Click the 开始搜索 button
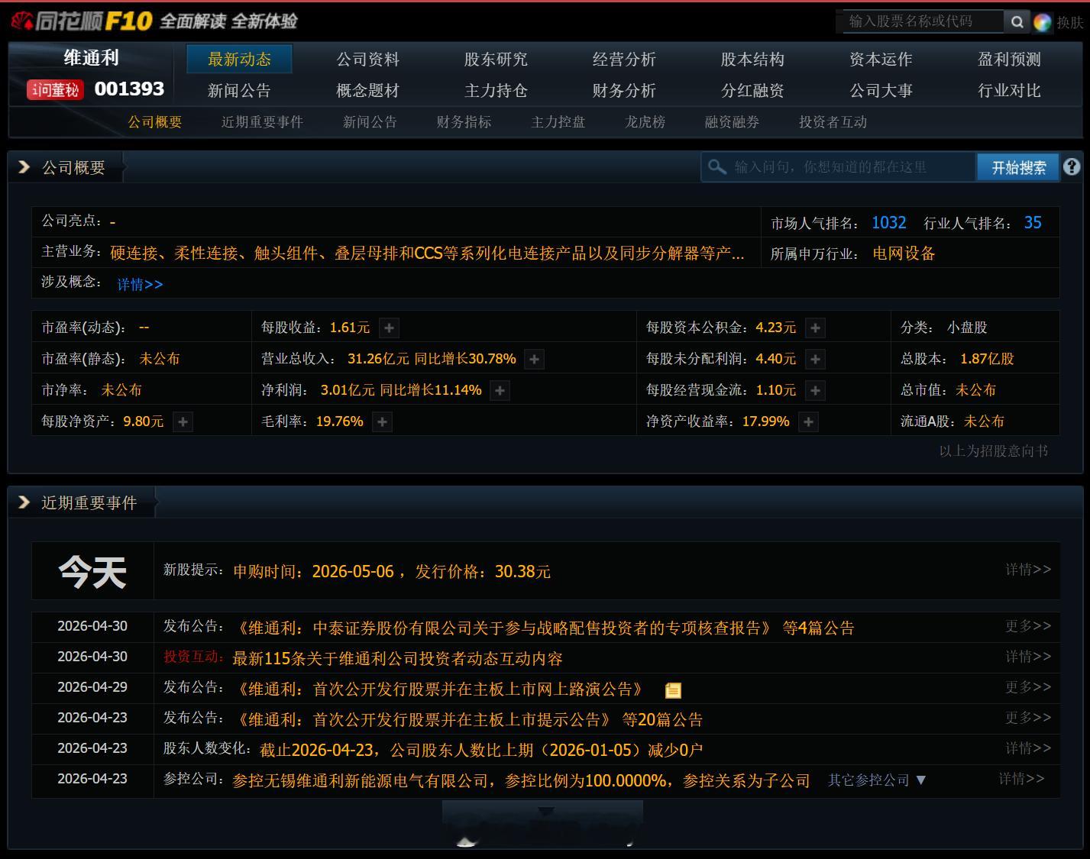The height and width of the screenshot is (859, 1090). 1018,167
